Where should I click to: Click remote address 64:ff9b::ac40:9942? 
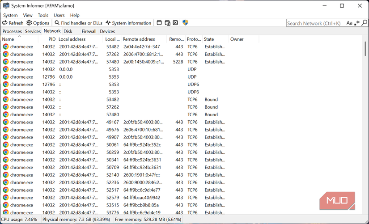pyautogui.click(x=142, y=198)
